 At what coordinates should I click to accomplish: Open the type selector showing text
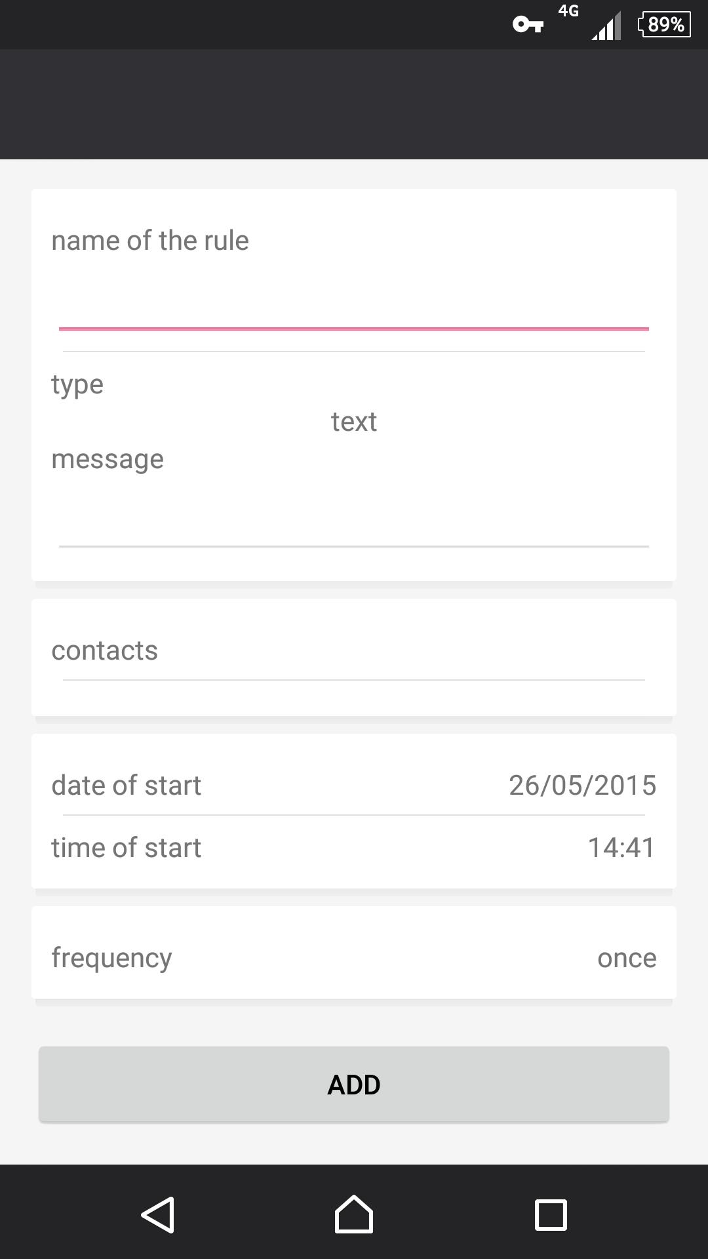click(x=354, y=422)
